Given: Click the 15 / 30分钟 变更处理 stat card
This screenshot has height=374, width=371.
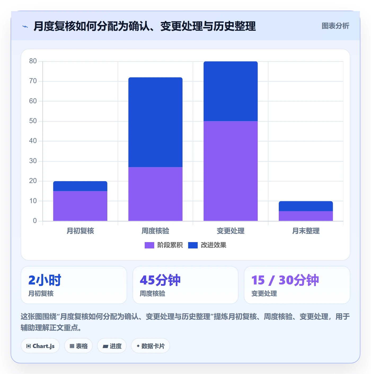Looking at the screenshot, I should tap(297, 285).
